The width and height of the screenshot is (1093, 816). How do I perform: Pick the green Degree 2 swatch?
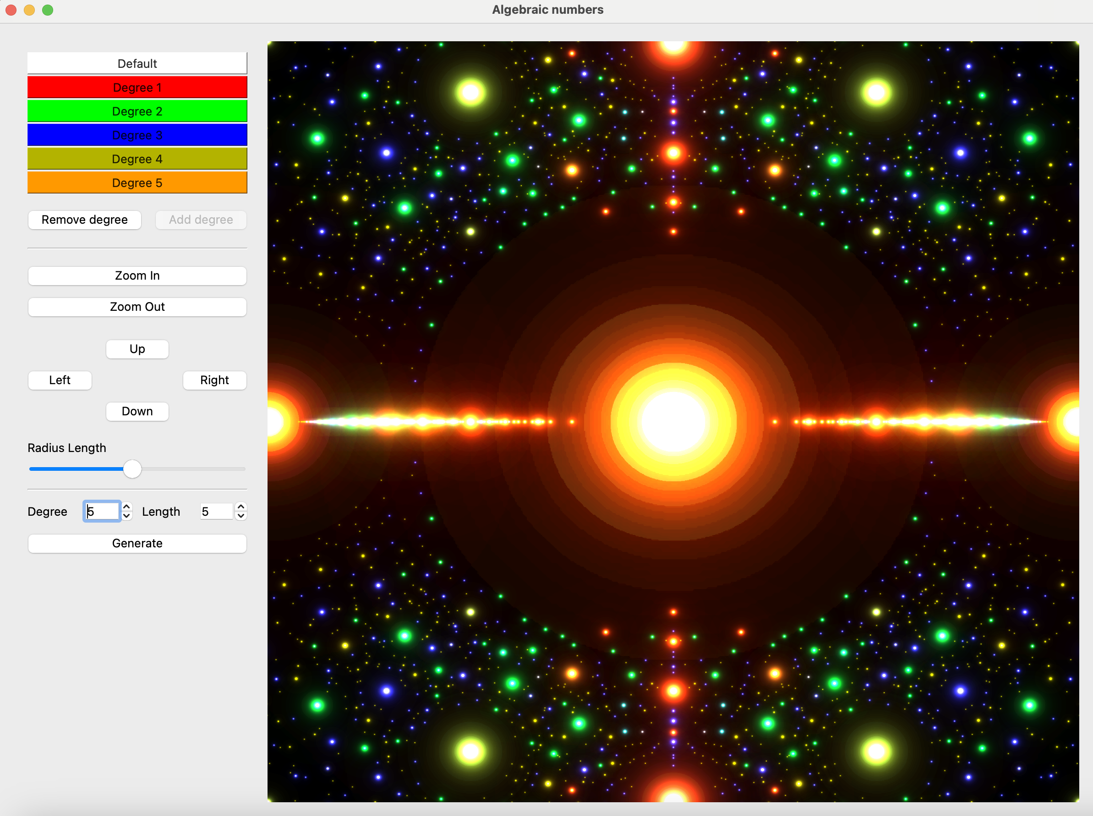coord(137,111)
